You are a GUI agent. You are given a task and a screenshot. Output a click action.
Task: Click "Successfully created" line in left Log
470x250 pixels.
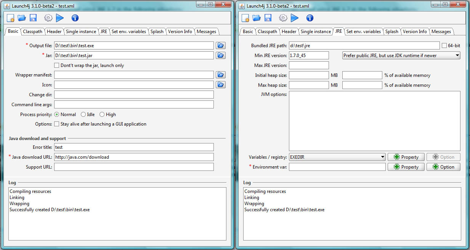50,210
